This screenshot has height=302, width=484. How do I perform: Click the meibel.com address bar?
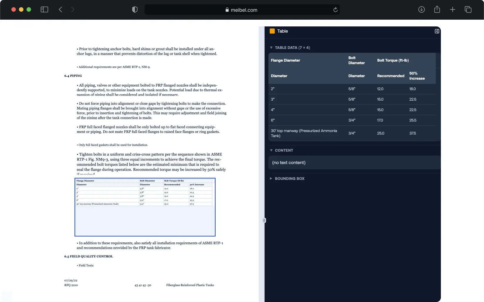pyautogui.click(x=242, y=10)
